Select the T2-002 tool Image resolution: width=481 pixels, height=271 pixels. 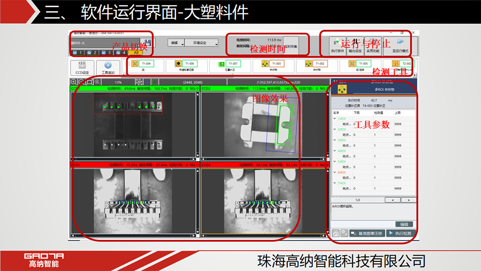pos(399,66)
